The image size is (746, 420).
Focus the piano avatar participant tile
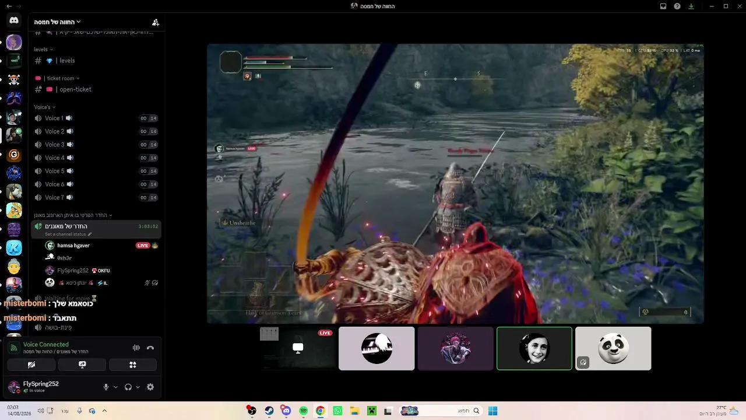[x=376, y=348]
